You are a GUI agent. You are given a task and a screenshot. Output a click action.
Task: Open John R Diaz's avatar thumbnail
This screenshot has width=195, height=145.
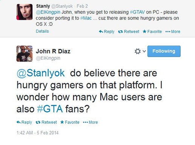[x=25, y=54]
